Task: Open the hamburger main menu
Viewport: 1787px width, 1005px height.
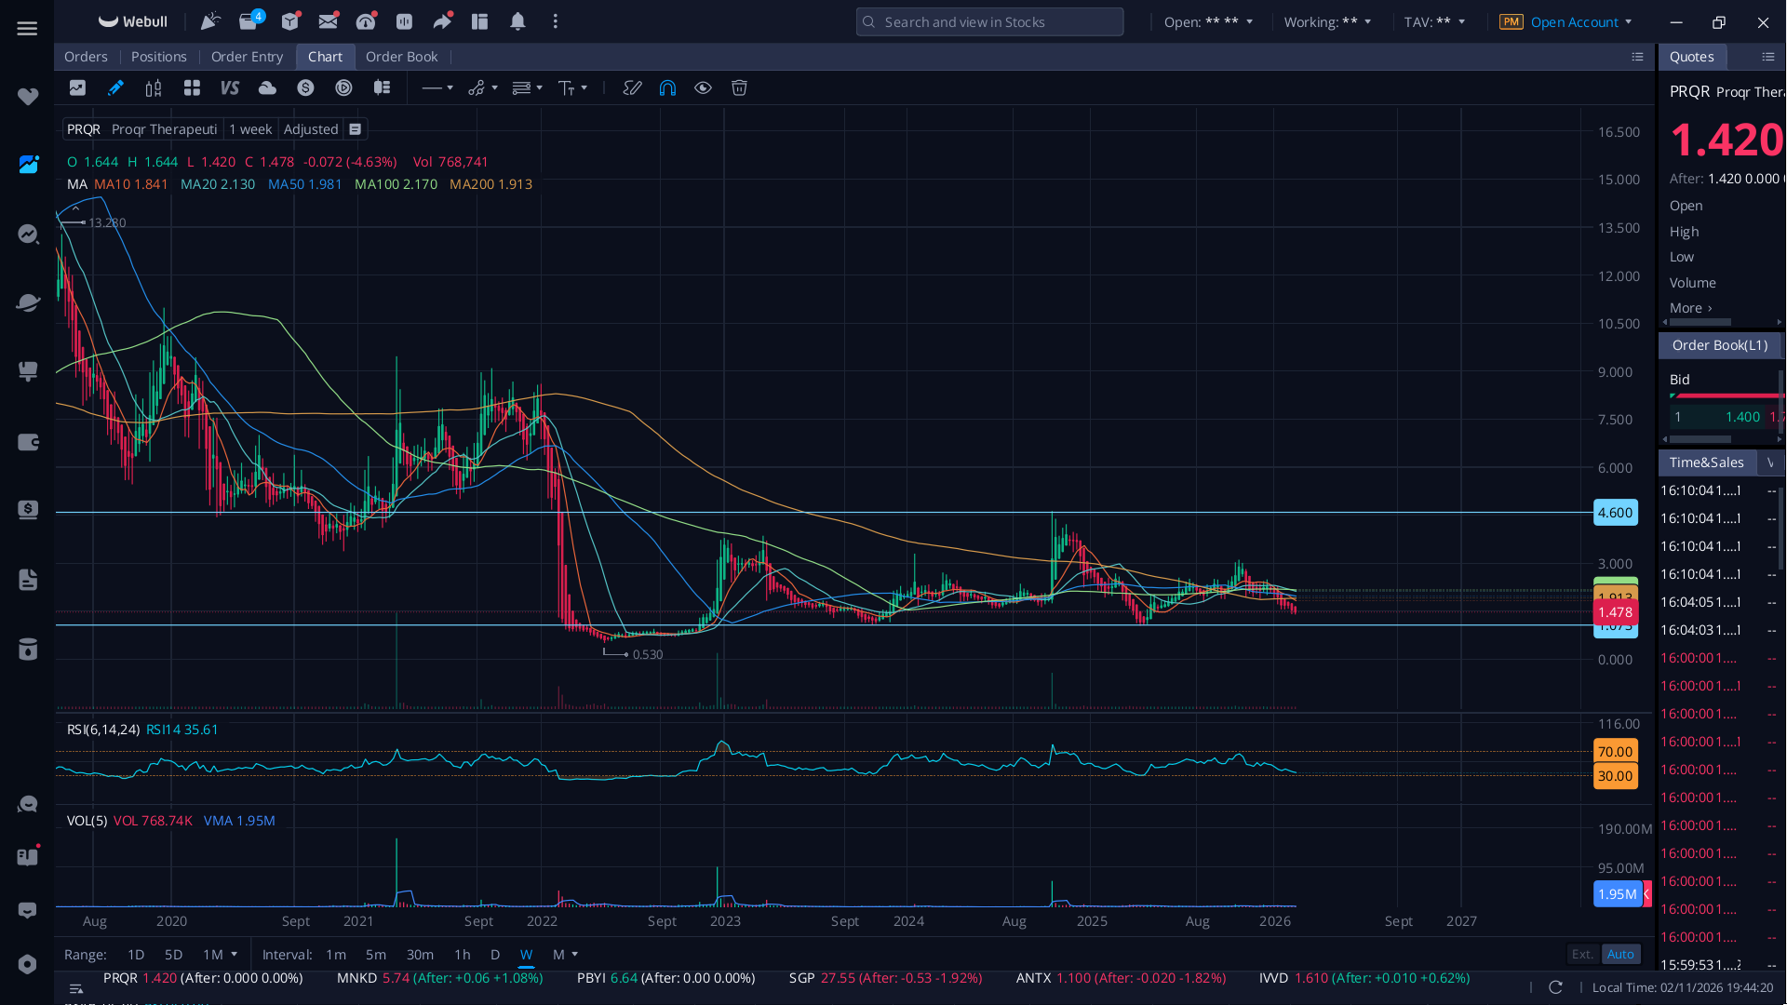Action: [x=27, y=29]
